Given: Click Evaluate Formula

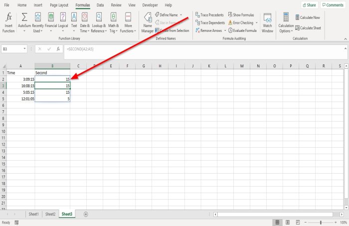Looking at the screenshot, I should pos(242,30).
